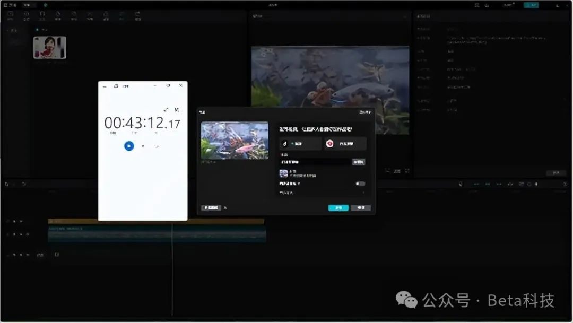Click the 00:43:12.17 stopwatch time display
The width and height of the screenshot is (573, 323).
142,123
